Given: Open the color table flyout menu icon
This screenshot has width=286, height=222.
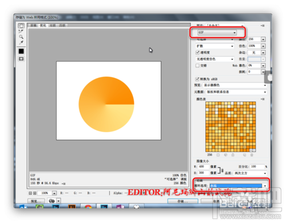Looking at the screenshot, I should point(263,99).
